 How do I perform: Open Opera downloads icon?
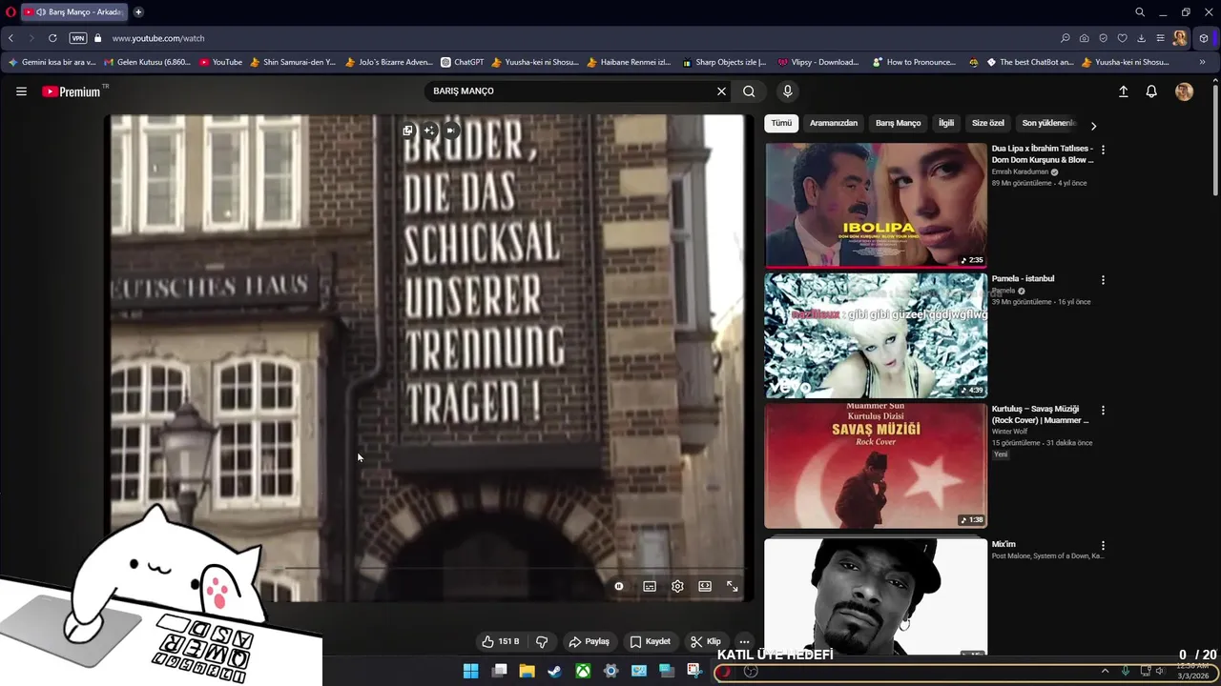[x=1141, y=38]
